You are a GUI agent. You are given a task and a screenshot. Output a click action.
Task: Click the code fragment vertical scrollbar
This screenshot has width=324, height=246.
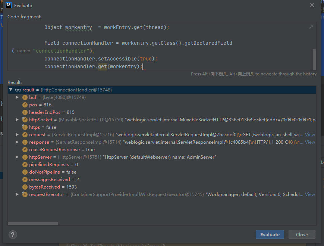(314, 59)
